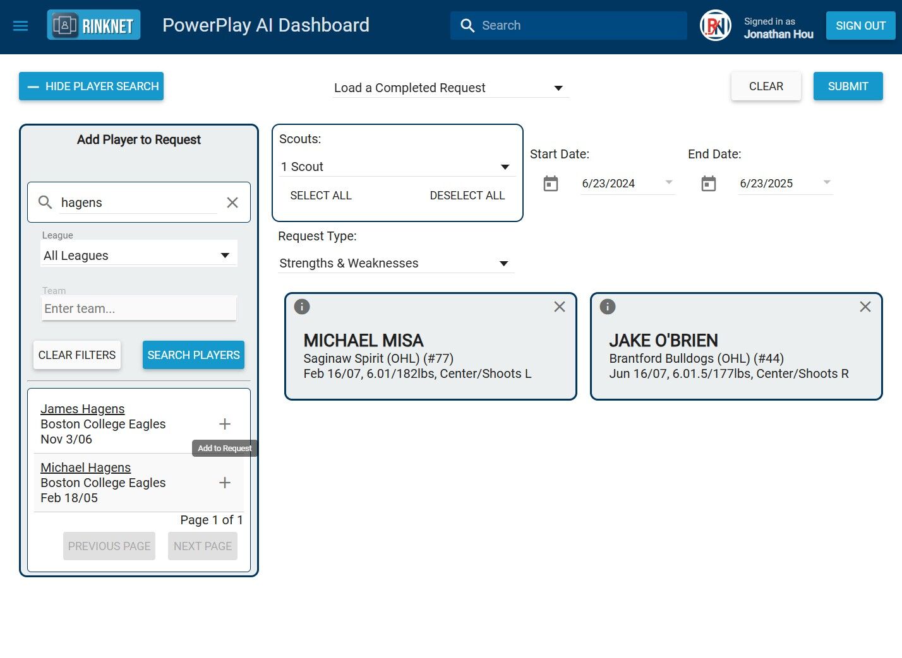902x658 pixels.
Task: Show info for Michael Misa card
Action: coord(302,307)
